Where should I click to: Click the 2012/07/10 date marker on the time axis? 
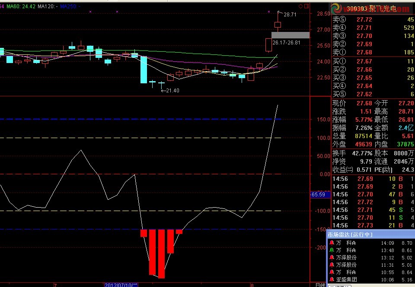(x=121, y=285)
